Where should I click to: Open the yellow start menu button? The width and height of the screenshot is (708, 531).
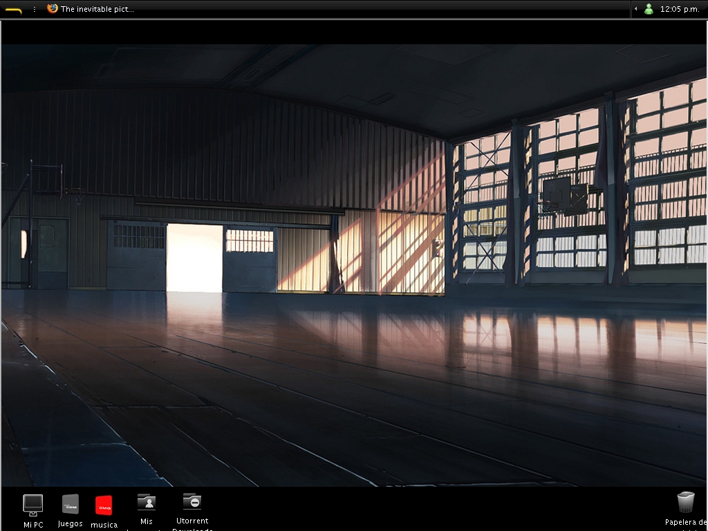coord(13,10)
